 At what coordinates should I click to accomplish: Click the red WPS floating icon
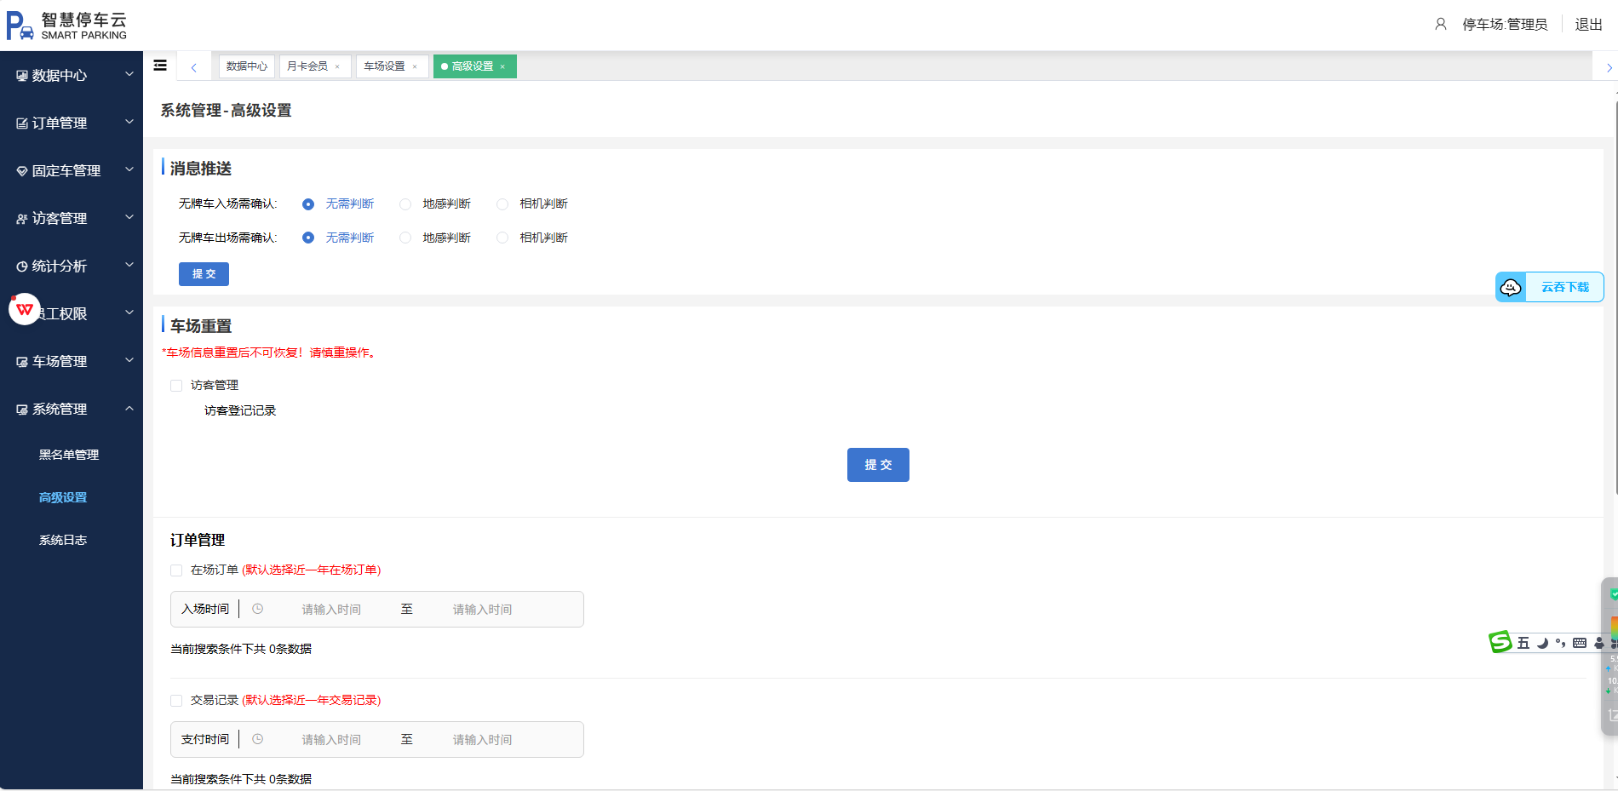click(25, 309)
